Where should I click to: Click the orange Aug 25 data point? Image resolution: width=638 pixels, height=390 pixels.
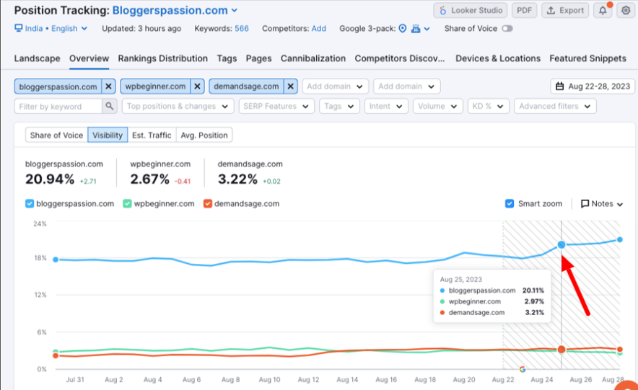click(x=561, y=350)
